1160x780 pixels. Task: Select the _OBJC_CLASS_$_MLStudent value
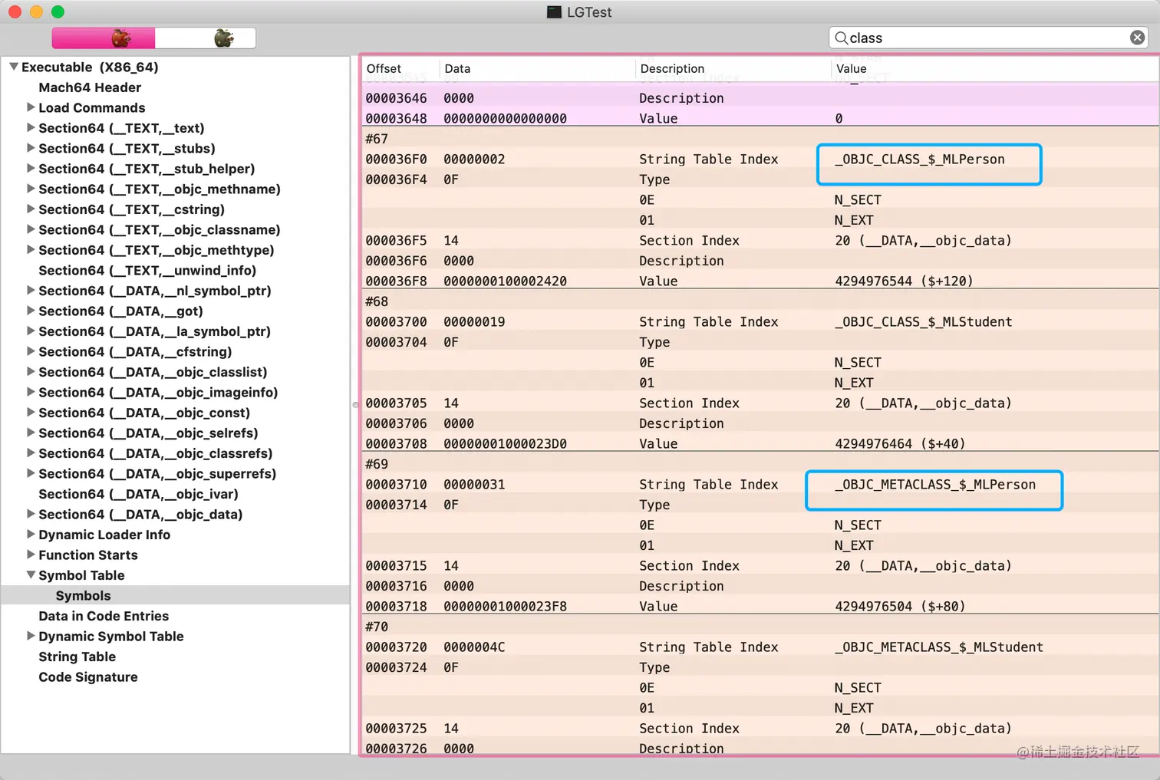pos(924,321)
